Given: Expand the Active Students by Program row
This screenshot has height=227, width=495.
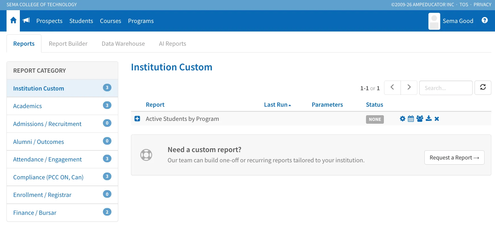Looking at the screenshot, I should point(137,119).
